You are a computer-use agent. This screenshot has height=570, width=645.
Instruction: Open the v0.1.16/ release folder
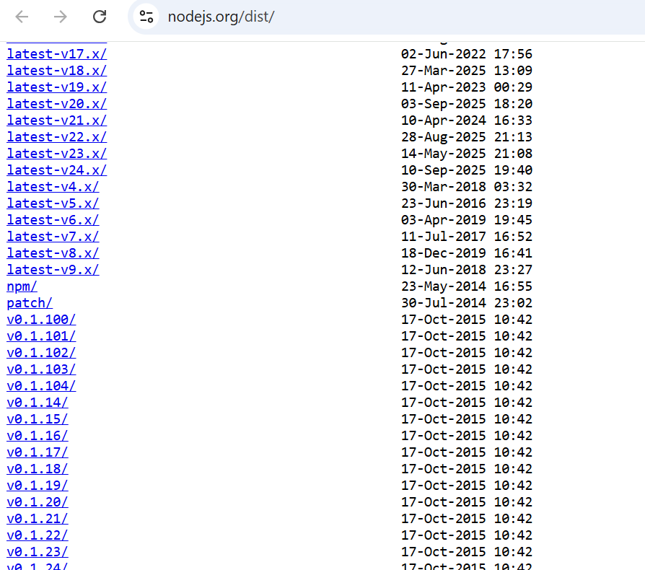coord(38,436)
